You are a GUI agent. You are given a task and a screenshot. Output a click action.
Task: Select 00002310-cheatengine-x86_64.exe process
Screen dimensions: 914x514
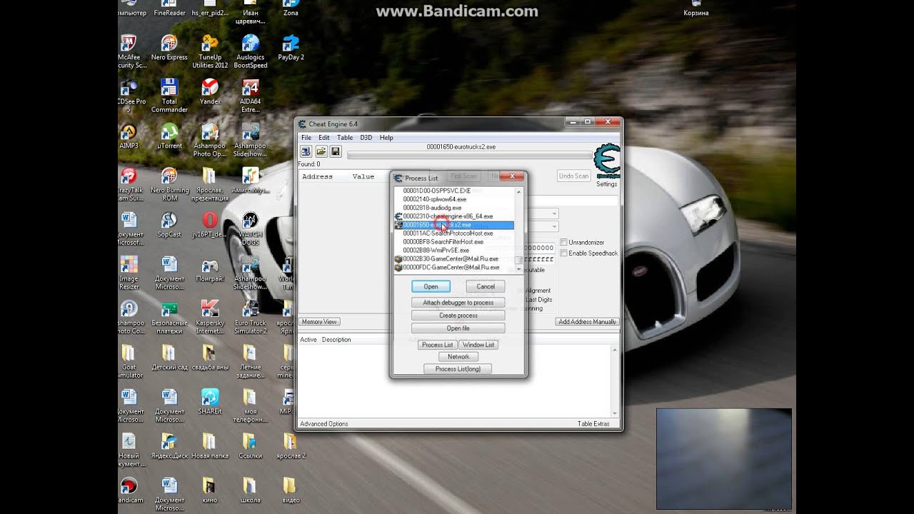click(x=454, y=216)
